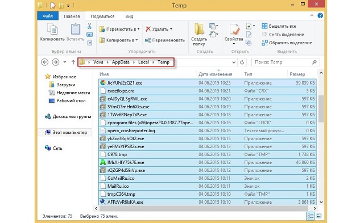The width and height of the screenshot is (364, 223).
Task: Expand the address bar history dropdown
Action: pos(234,62)
